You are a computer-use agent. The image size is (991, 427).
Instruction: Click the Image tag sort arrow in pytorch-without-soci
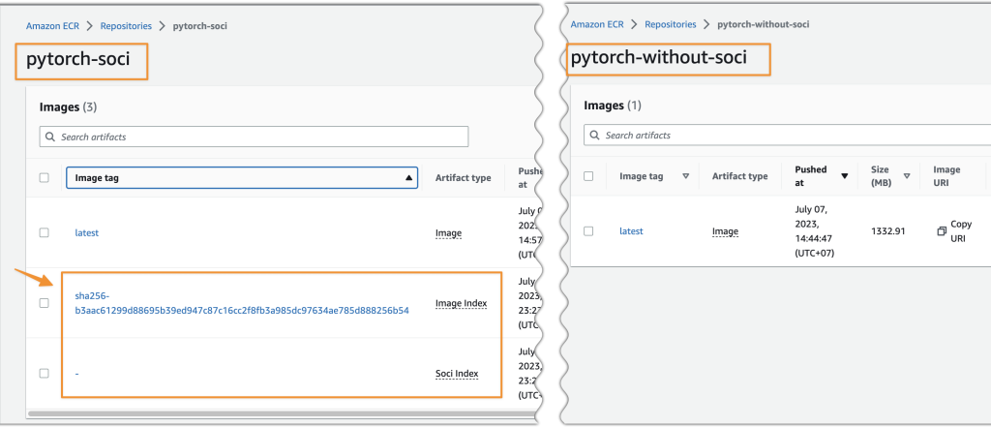(686, 176)
